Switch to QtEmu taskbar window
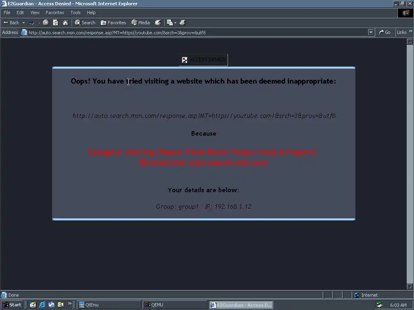This screenshot has width=414, height=310. pos(109,305)
